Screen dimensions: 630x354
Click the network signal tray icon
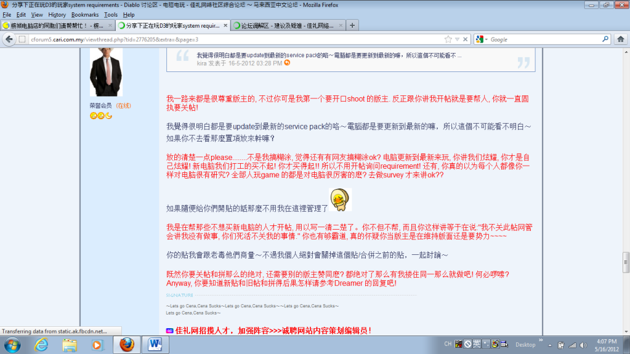click(x=572, y=345)
